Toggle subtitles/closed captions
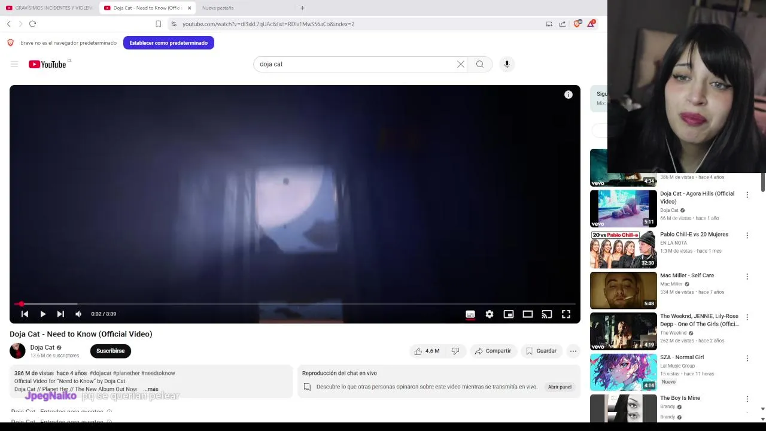This screenshot has height=431, width=766. click(470, 314)
